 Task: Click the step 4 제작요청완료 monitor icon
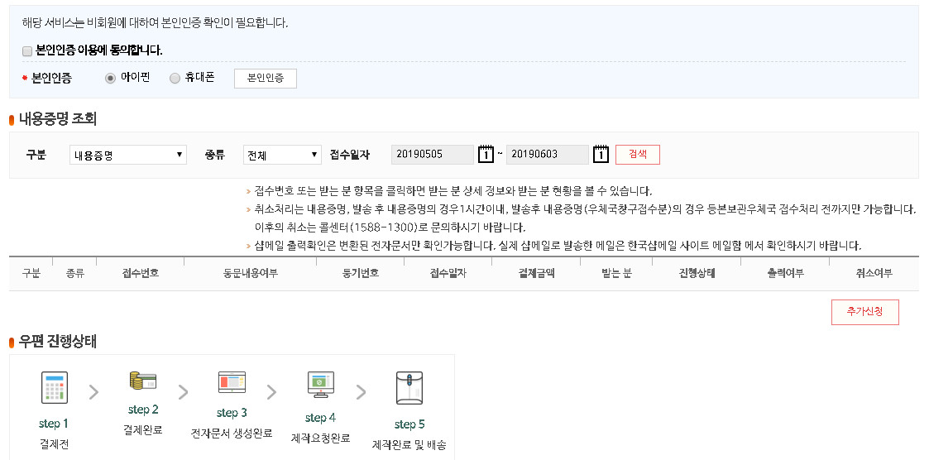pos(320,385)
